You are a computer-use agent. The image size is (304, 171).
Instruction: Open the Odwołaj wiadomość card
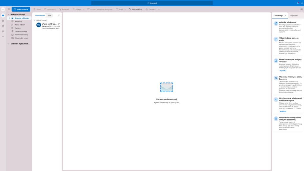pos(288,27)
